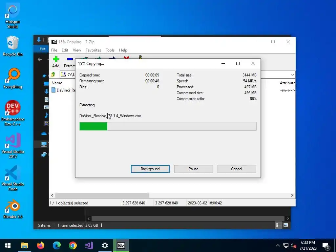Click the Pictures icon in Explorer sidebar

(46, 107)
